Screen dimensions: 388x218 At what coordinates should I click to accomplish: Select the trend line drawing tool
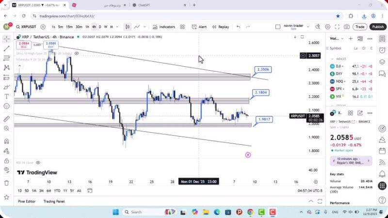(6, 48)
